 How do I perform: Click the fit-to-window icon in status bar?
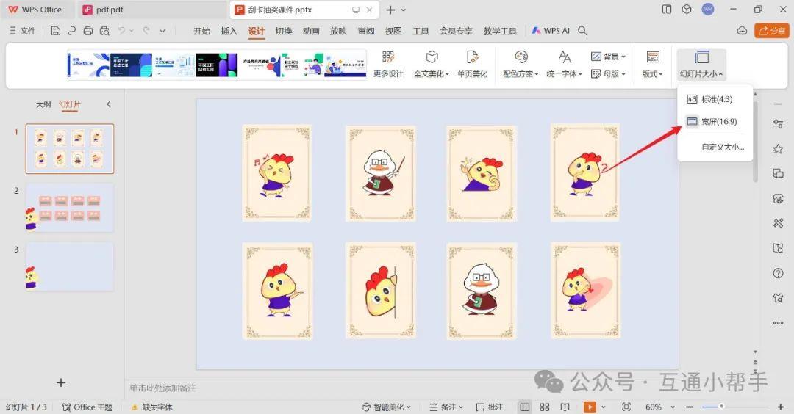(626, 407)
